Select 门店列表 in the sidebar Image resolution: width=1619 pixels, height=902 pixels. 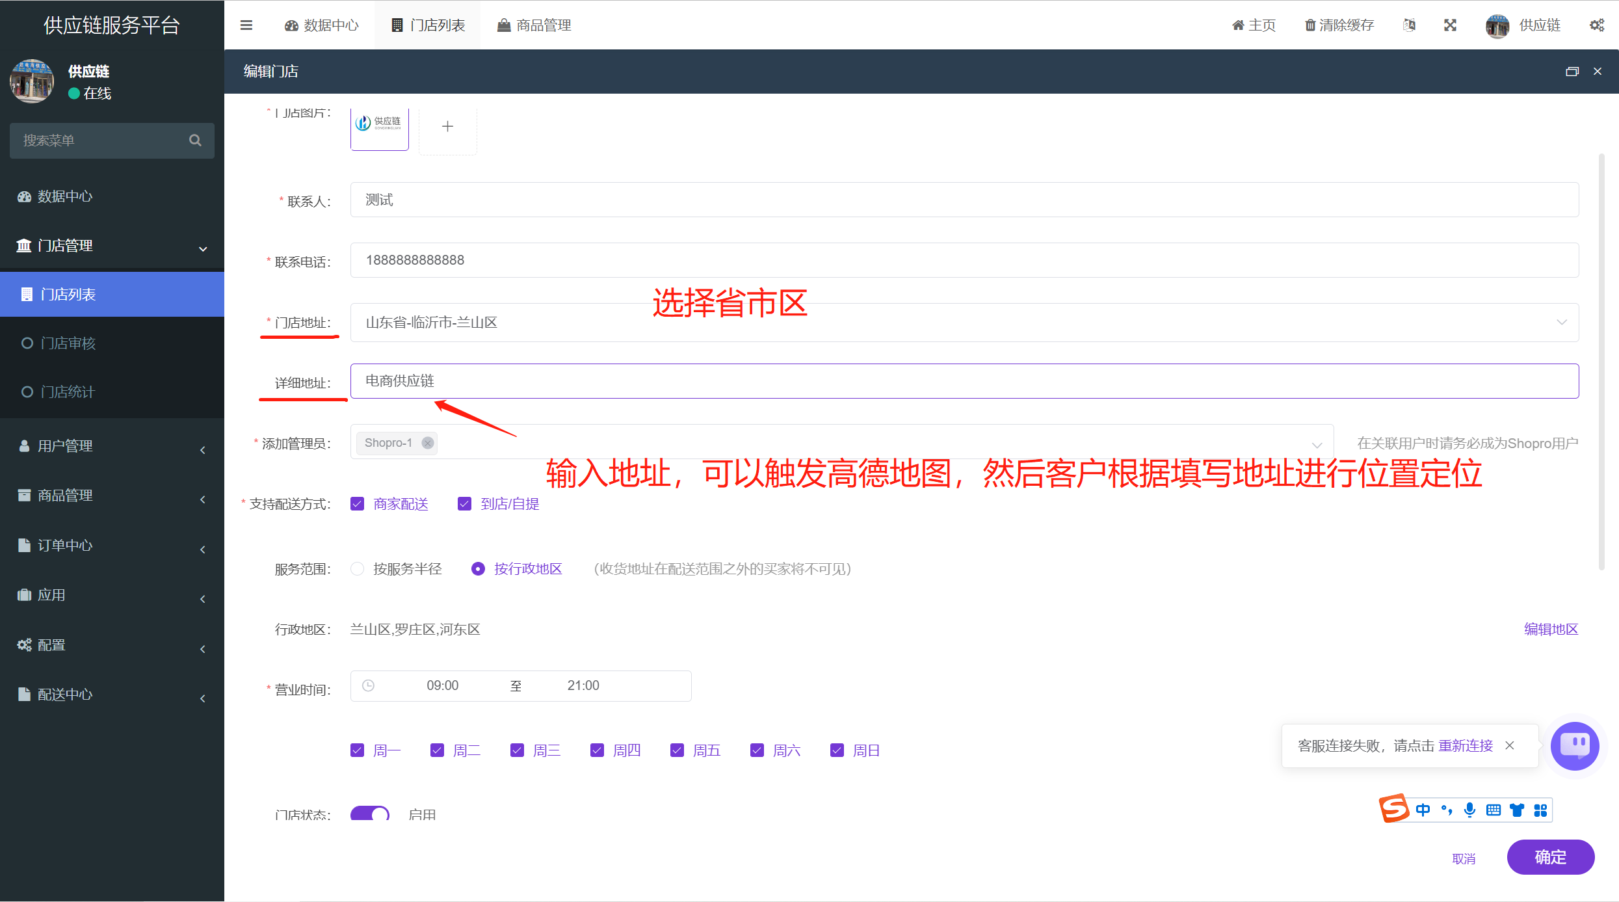tap(112, 295)
